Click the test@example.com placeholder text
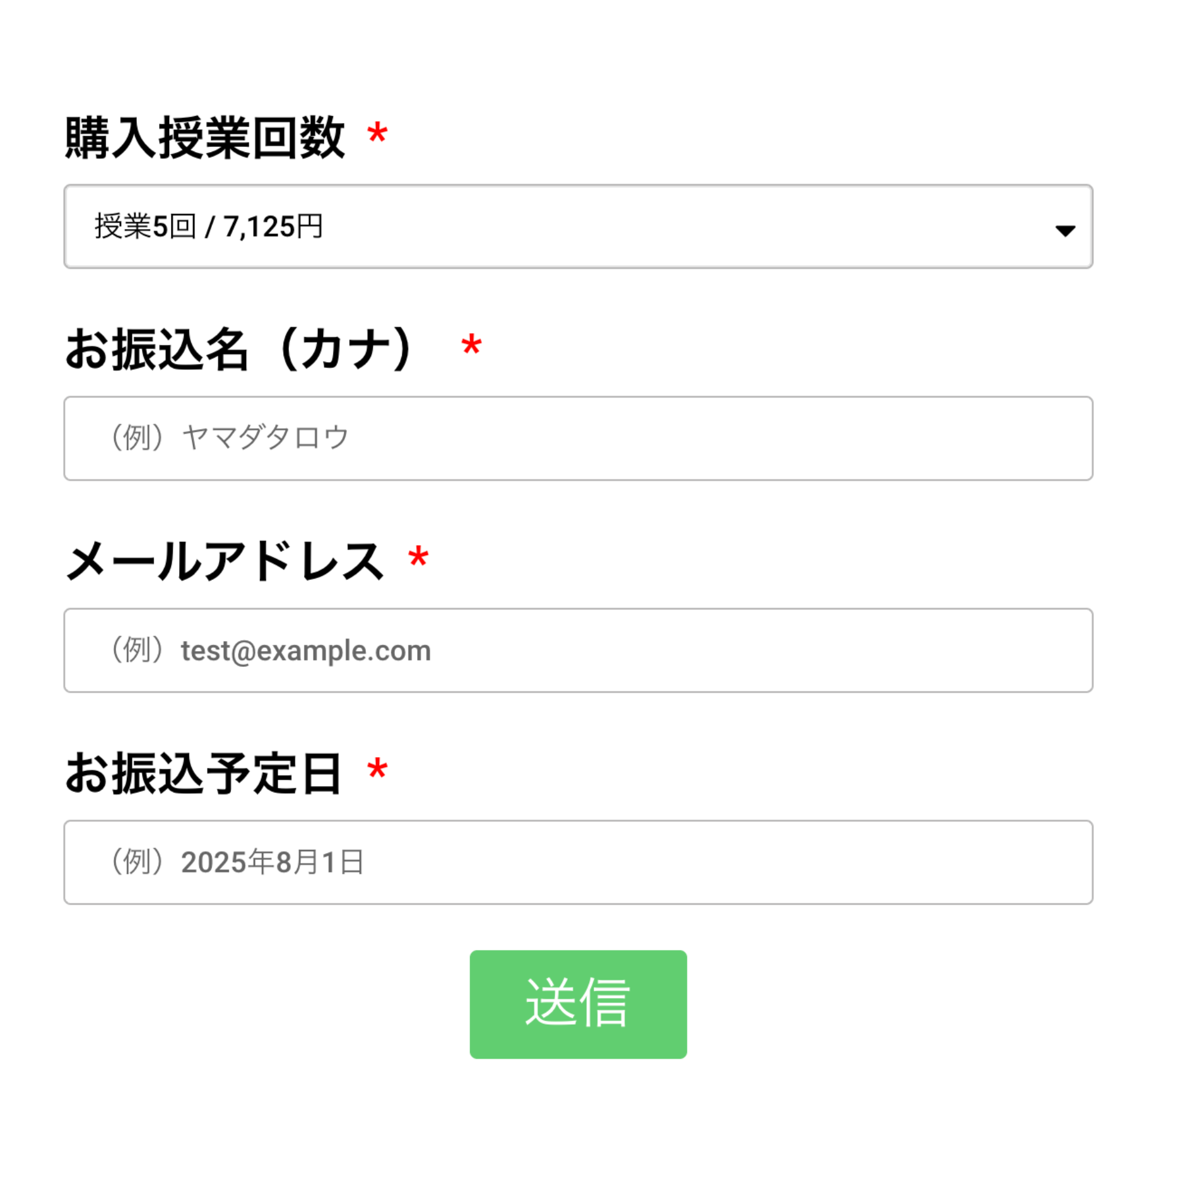Image resolution: width=1183 pixels, height=1183 pixels. point(306,650)
